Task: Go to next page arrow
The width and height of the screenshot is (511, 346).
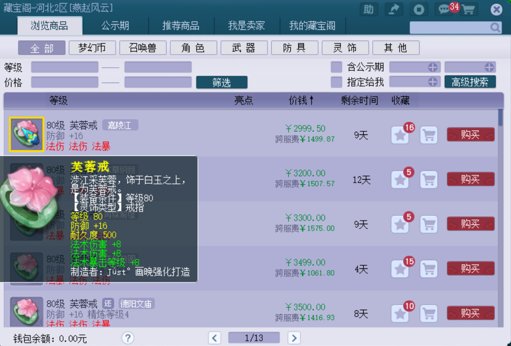Action: [294, 338]
